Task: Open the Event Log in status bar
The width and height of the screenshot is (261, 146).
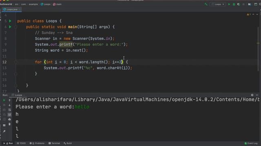Action: pyautogui.click(x=251, y=143)
